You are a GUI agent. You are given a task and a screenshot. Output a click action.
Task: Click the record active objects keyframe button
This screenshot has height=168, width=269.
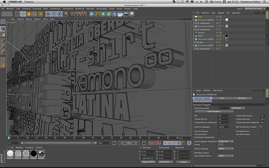click(x=150, y=143)
